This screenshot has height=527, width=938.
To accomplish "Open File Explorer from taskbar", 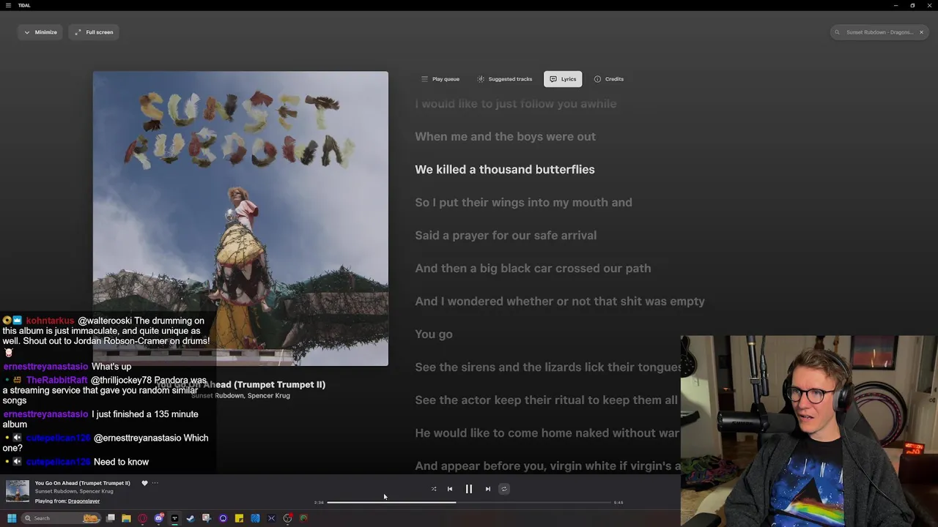I will pos(126,518).
